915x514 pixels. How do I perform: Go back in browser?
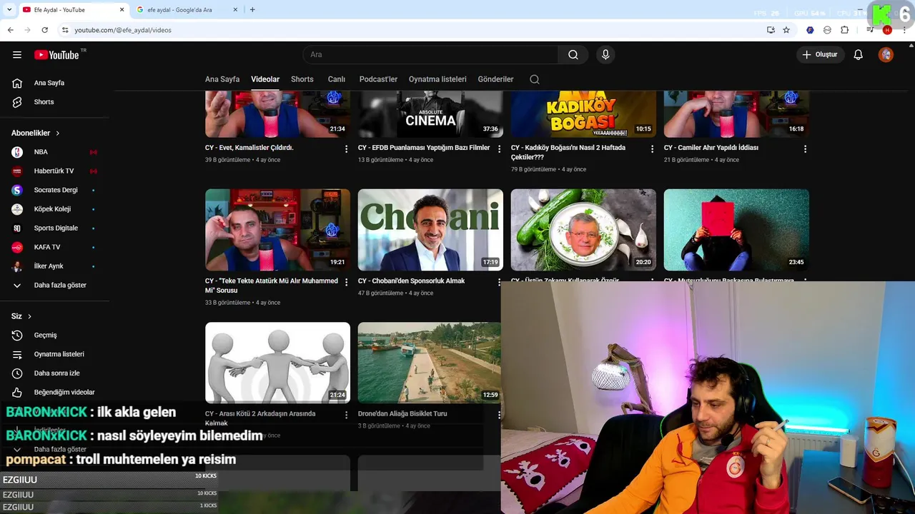10,30
